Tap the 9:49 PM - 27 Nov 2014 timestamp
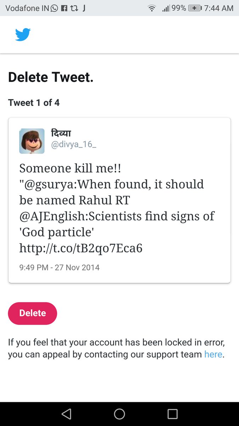 click(59, 267)
